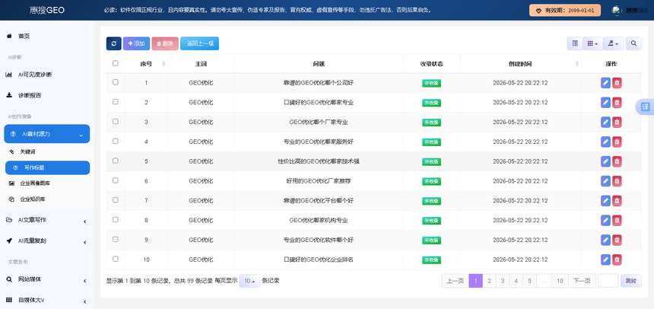Click the refresh table icon button

[x=113, y=43]
